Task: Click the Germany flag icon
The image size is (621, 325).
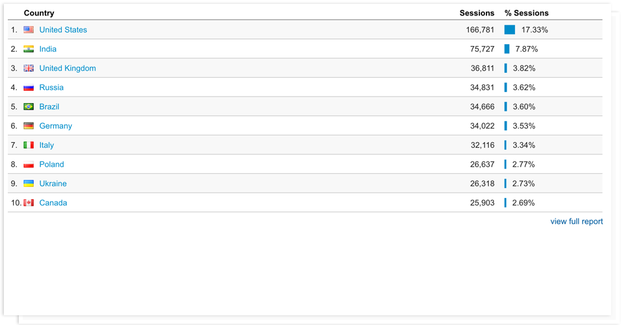Action: [29, 126]
